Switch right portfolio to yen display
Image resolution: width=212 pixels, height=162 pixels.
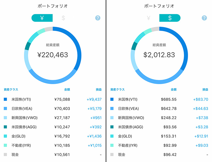pyautogui.click(x=149, y=18)
